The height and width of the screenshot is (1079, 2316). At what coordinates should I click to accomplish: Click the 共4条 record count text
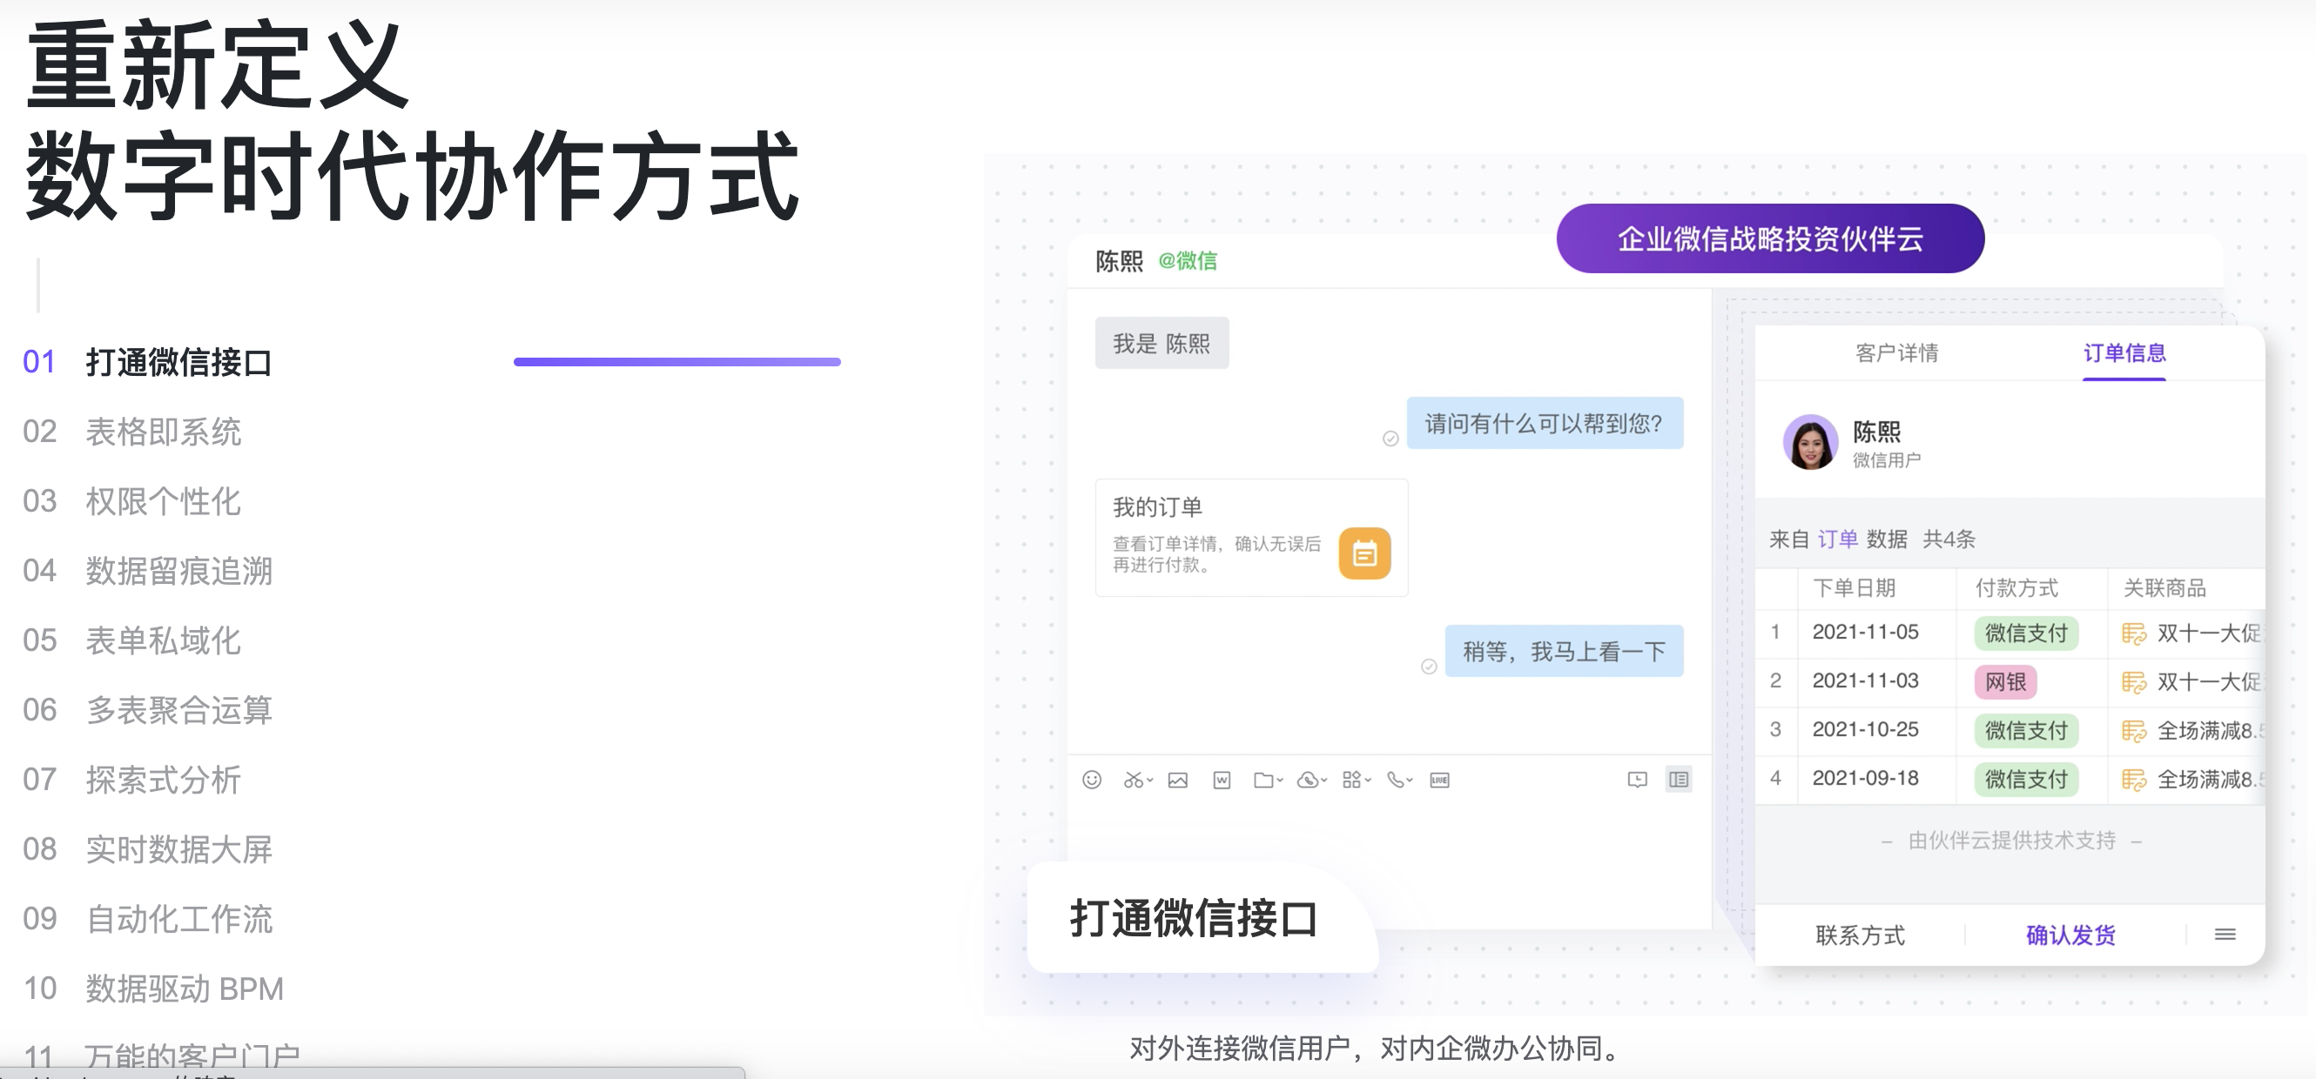tap(1949, 539)
